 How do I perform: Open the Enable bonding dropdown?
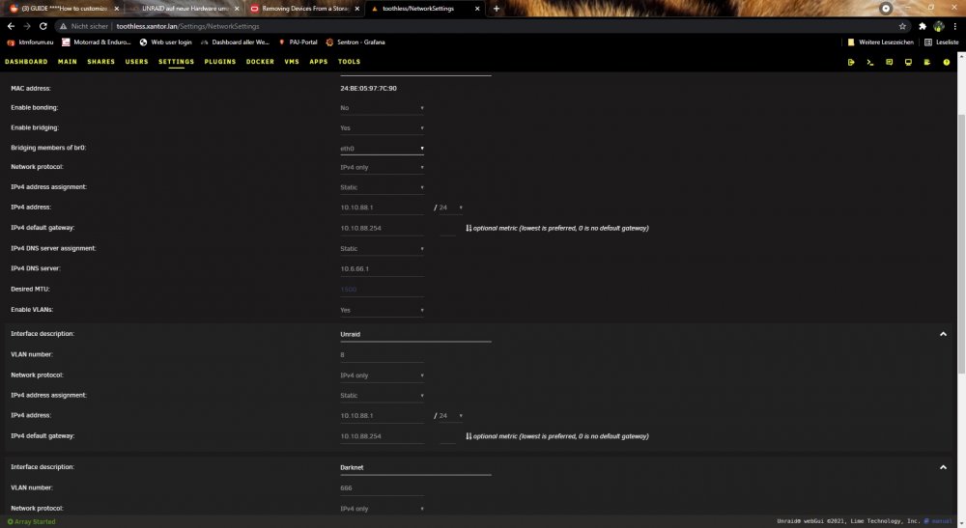click(x=382, y=108)
